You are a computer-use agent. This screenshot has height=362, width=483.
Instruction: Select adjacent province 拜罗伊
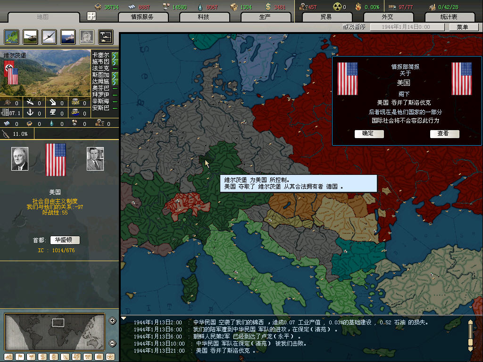point(100,94)
